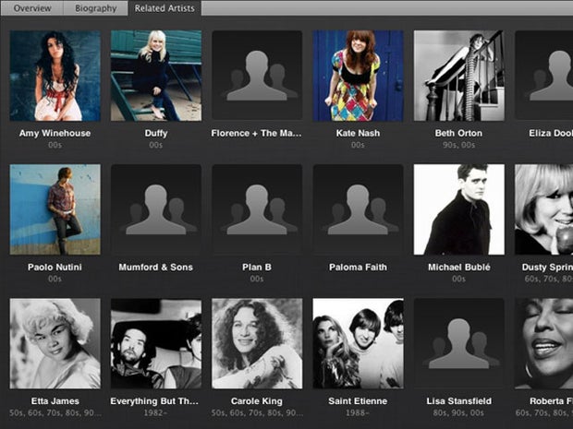Click the Beth Orton name link
Image resolution: width=573 pixels, height=429 pixels.
[458, 133]
